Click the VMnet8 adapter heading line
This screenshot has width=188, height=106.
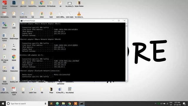coord(40,39)
